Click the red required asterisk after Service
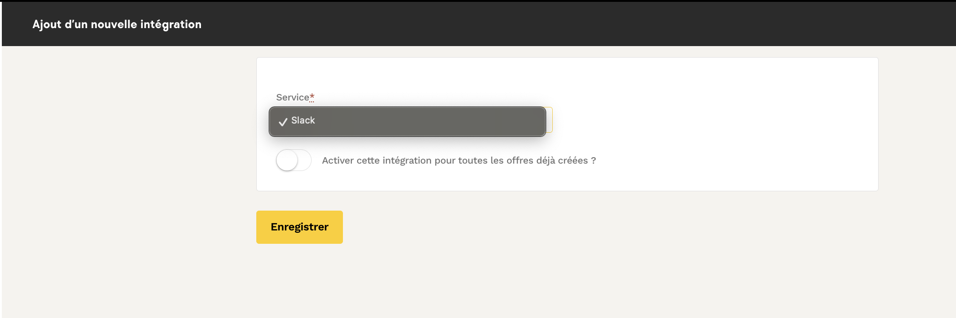Viewport: 956px width, 318px height. (x=312, y=97)
